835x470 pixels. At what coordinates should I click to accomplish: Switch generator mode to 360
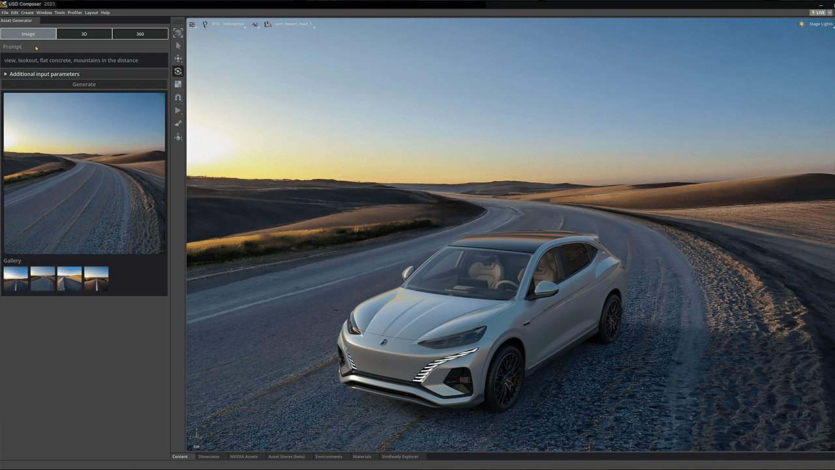tap(140, 34)
